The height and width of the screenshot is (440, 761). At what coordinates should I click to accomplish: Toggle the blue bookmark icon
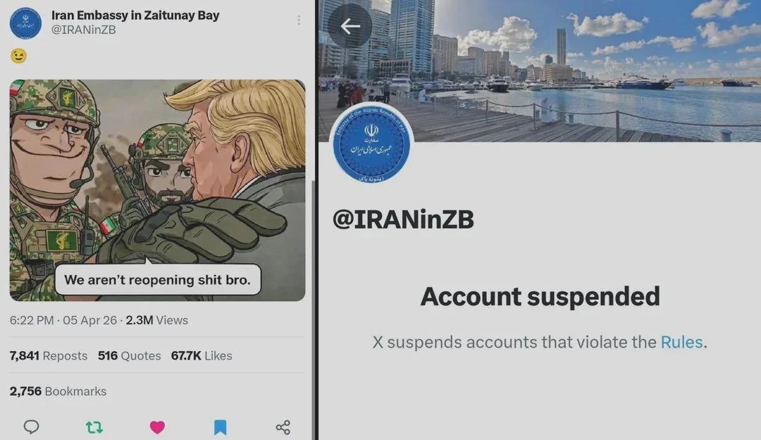(221, 427)
